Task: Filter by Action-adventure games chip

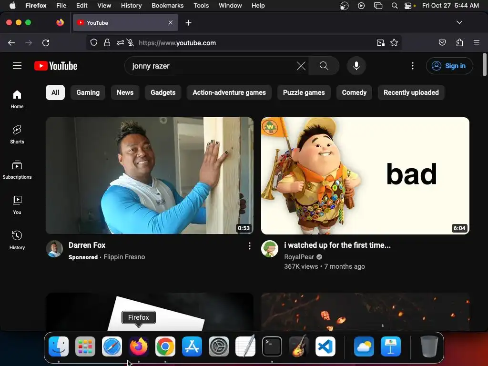Action: (229, 92)
